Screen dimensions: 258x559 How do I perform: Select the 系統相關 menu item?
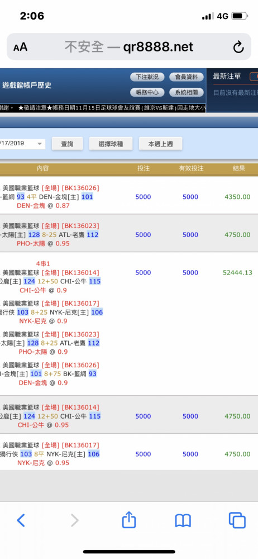pyautogui.click(x=187, y=92)
